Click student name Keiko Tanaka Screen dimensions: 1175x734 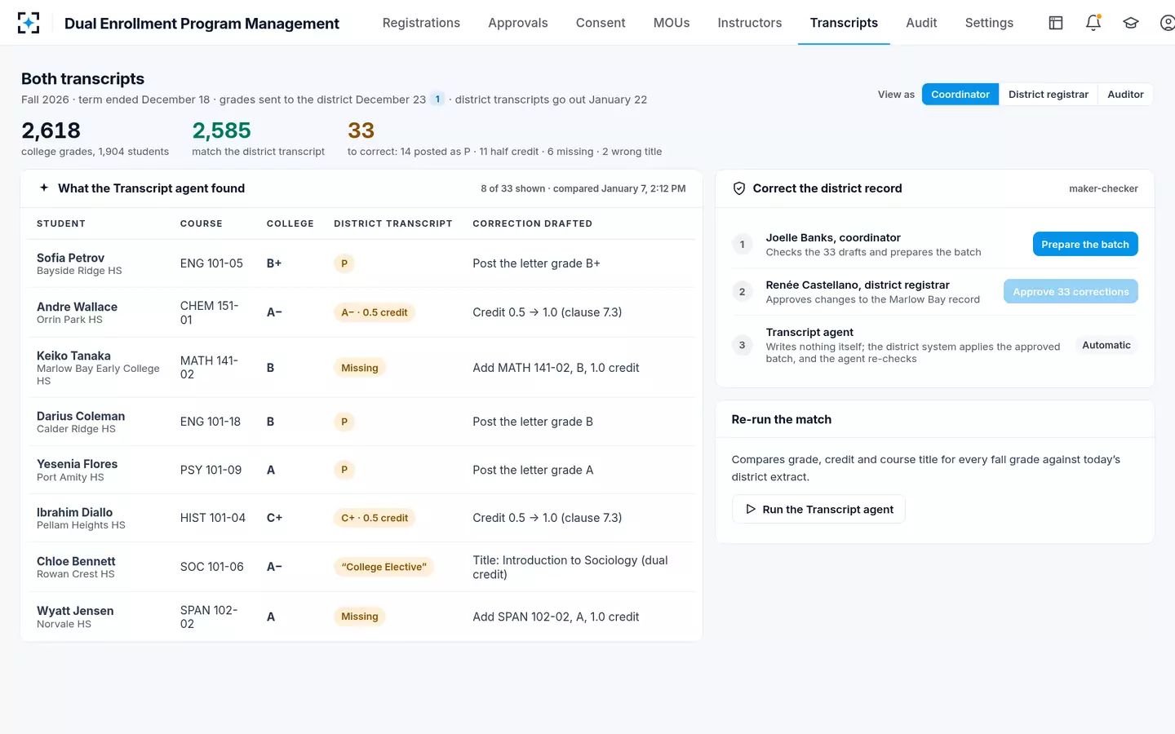coord(73,356)
